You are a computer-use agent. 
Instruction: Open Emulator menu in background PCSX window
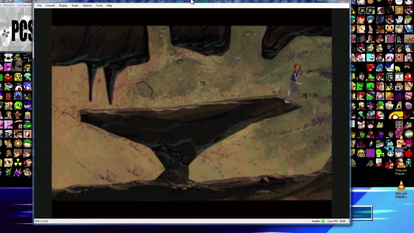coord(9,5)
